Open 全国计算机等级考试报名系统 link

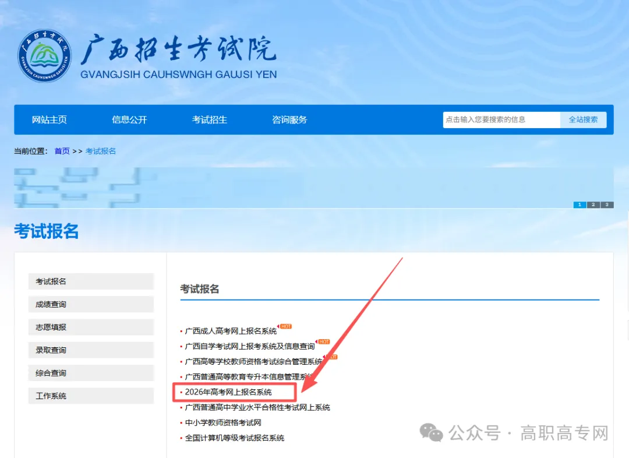235,438
